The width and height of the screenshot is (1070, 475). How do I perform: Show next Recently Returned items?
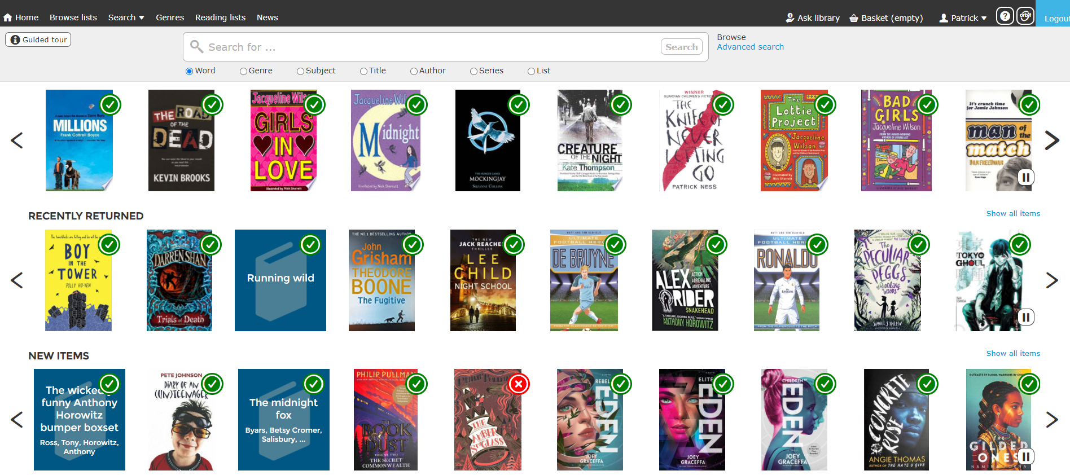click(x=1052, y=280)
